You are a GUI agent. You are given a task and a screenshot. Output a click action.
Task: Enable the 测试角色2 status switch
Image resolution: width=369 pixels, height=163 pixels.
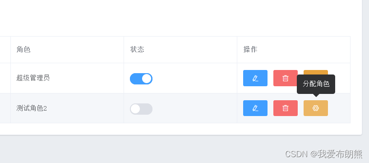pos(141,109)
